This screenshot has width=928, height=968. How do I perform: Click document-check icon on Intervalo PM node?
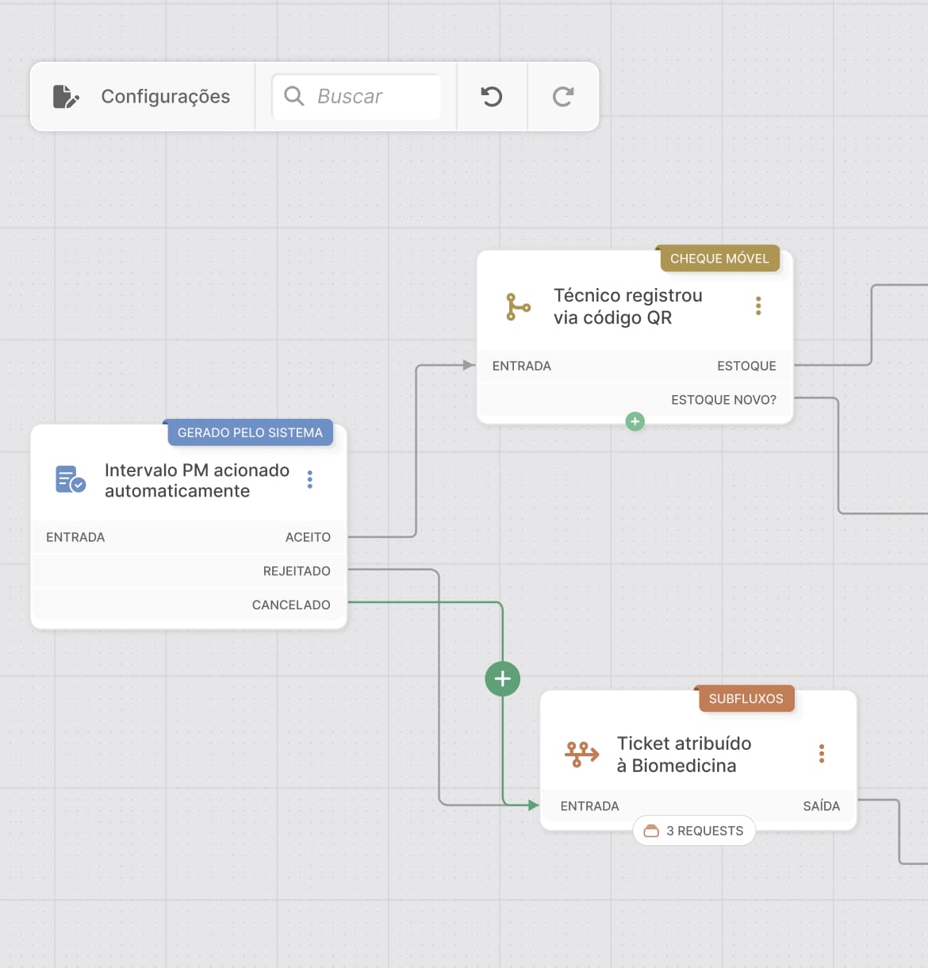pos(71,479)
